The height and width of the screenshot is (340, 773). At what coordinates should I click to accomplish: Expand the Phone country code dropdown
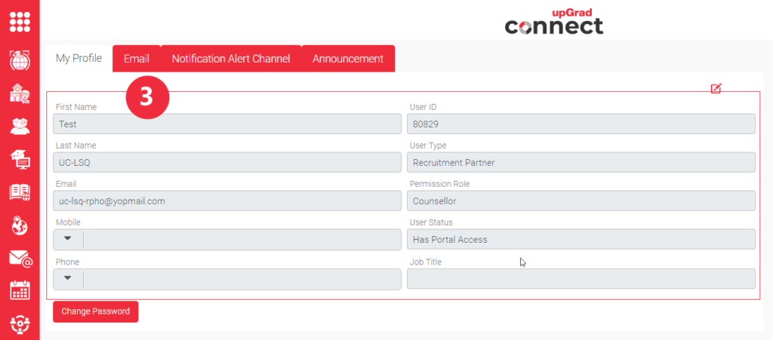pos(68,279)
